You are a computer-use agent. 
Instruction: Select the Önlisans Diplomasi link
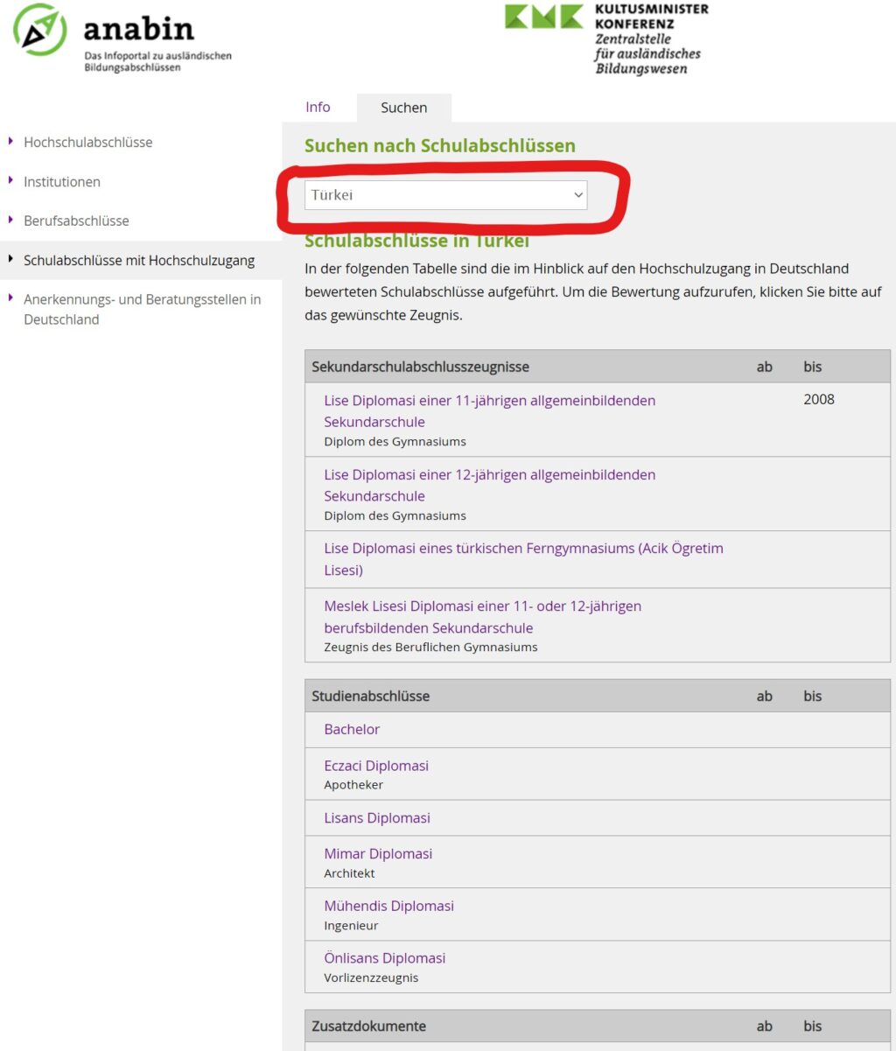pos(384,957)
